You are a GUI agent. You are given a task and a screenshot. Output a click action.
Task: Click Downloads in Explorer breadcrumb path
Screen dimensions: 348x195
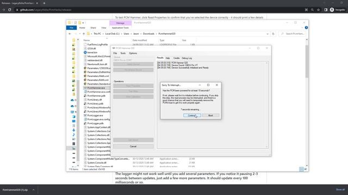coord(148,34)
